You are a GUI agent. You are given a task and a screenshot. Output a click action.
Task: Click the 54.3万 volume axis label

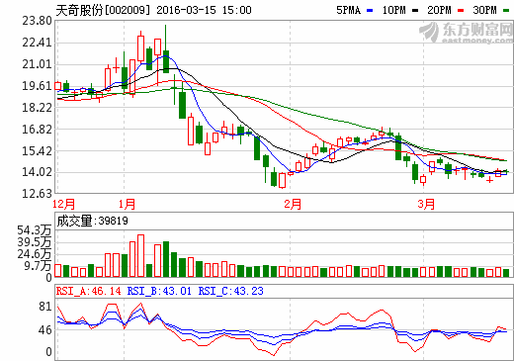tap(35, 230)
